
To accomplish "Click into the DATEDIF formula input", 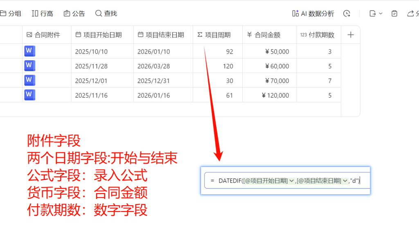I will click(x=287, y=180).
